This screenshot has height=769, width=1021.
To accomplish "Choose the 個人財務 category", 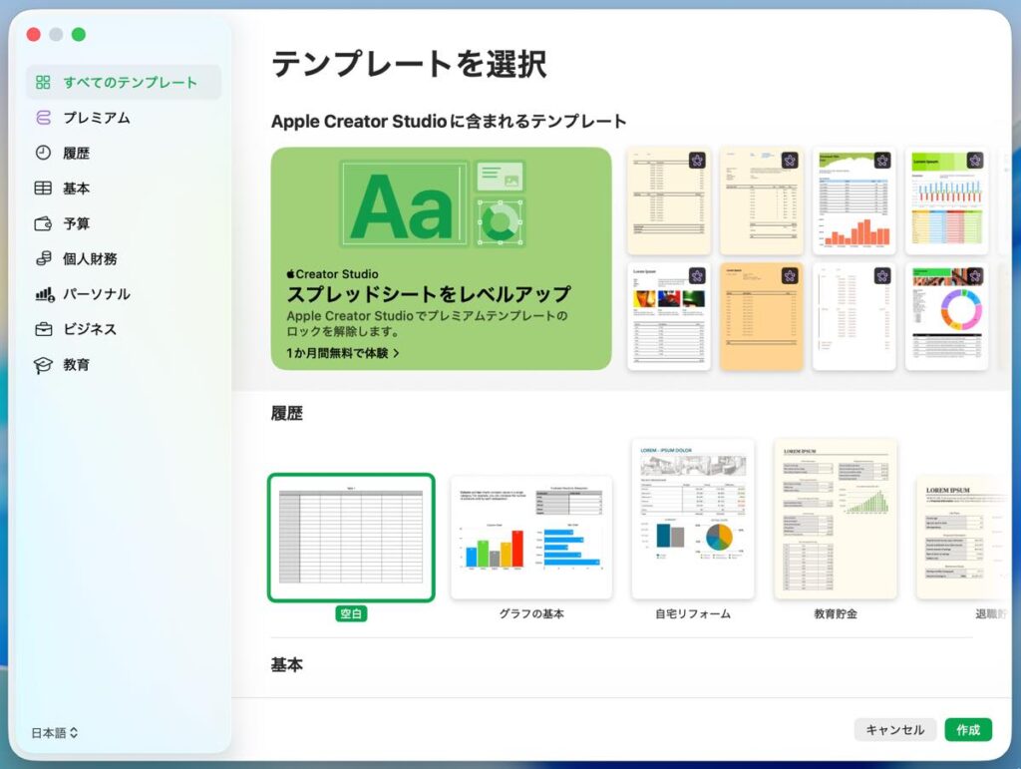I will 124,258.
